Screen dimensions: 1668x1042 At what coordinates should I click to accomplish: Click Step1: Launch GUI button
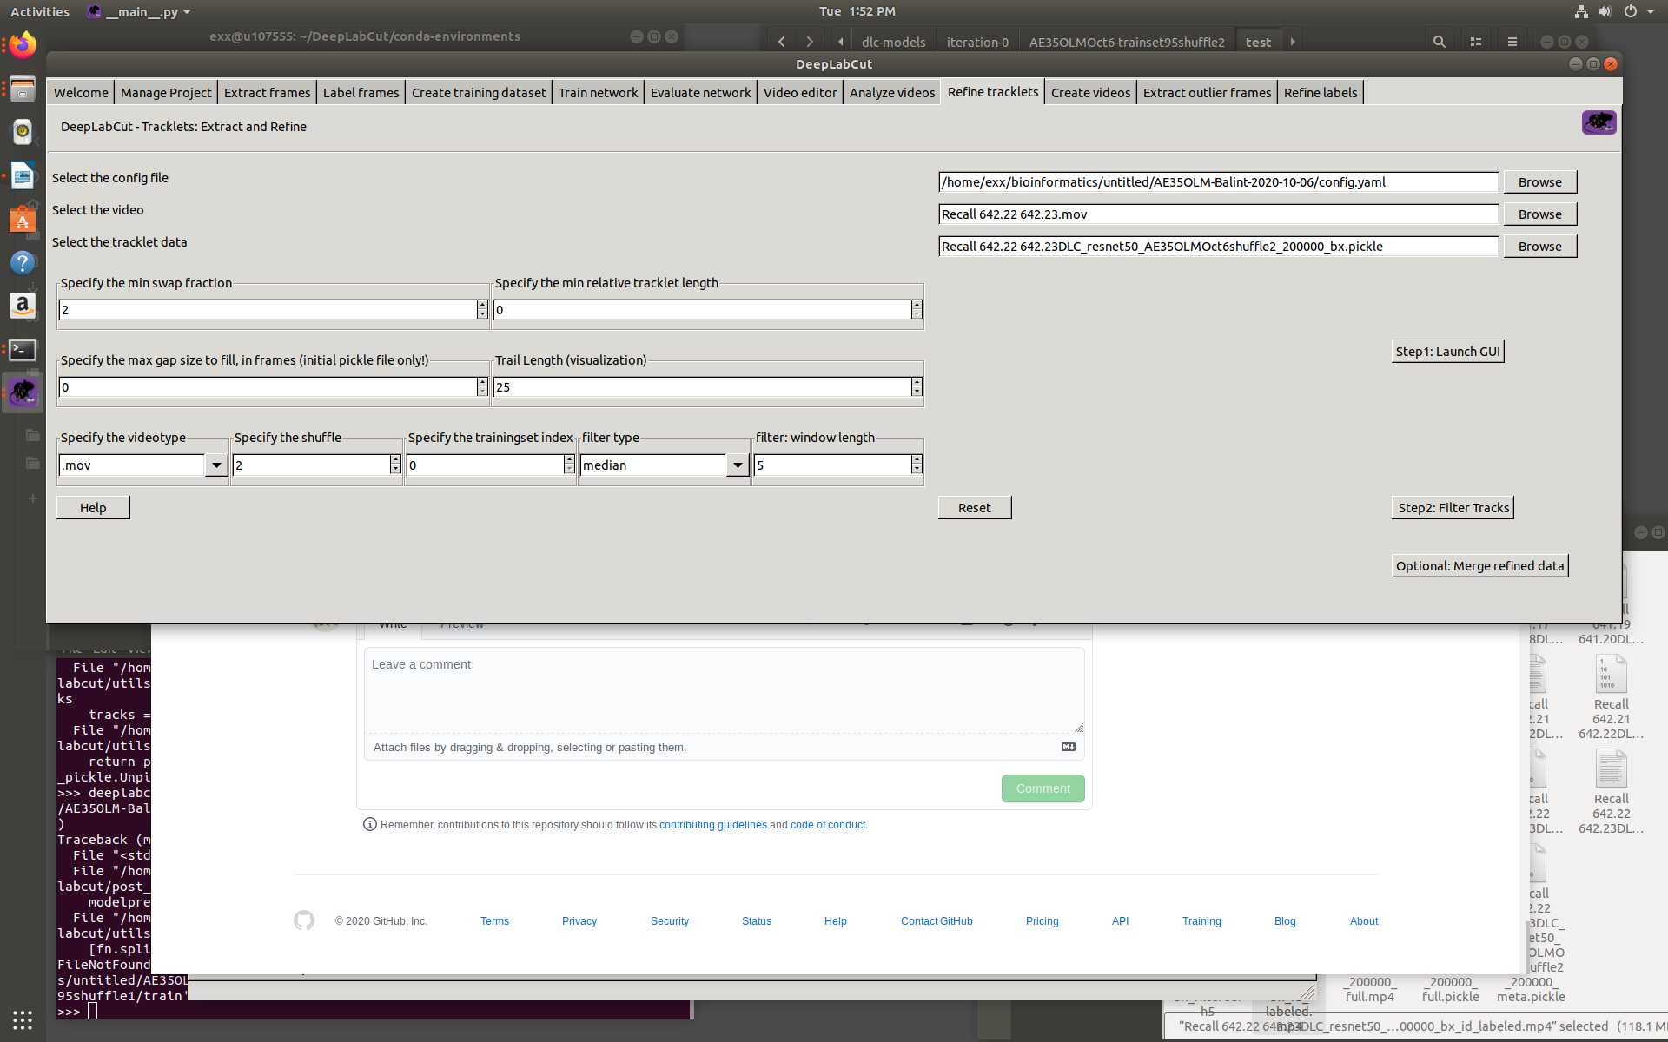coord(1447,352)
